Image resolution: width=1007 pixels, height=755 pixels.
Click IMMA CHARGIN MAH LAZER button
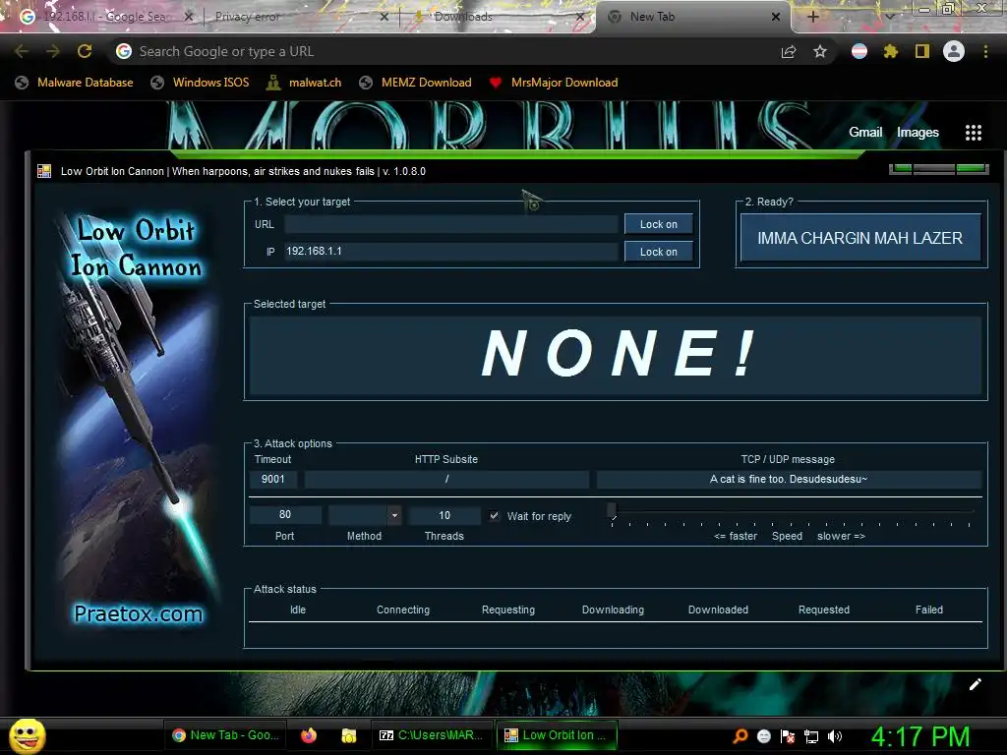[859, 238]
